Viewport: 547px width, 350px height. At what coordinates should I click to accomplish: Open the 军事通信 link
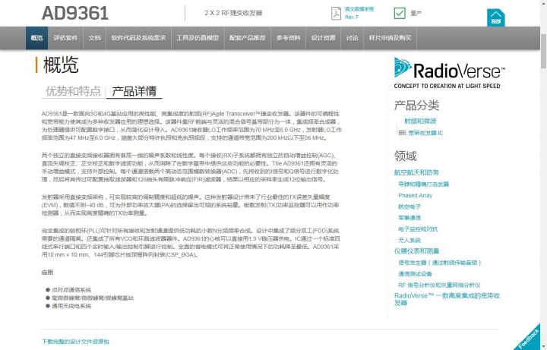coord(409,218)
